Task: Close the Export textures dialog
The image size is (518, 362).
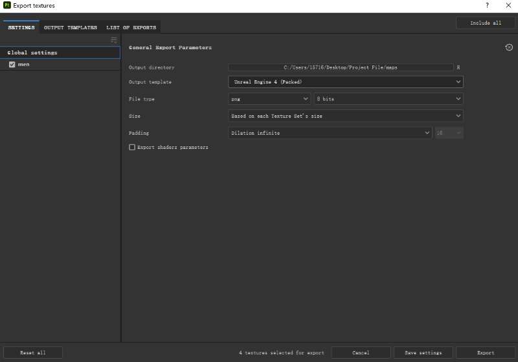Action: (508, 5)
